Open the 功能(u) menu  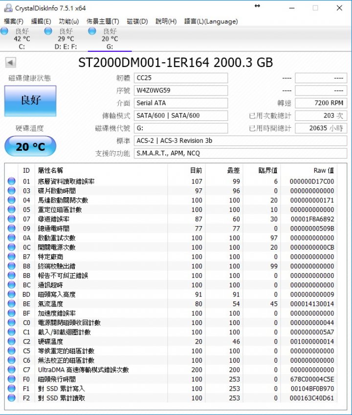click(x=69, y=22)
